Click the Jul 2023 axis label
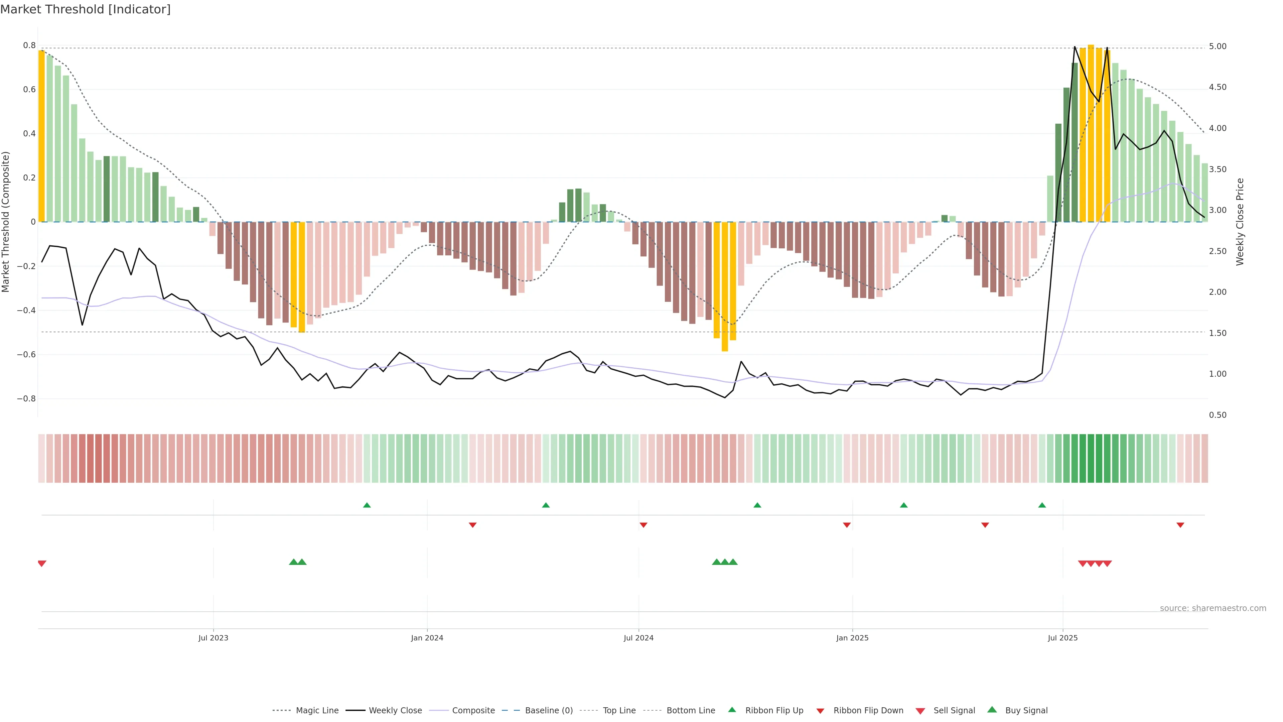Viewport: 1283px width, 722px height. coord(213,638)
